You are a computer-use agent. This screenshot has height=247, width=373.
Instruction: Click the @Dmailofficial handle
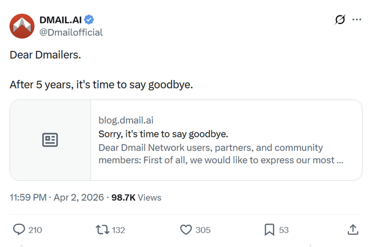[71, 32]
